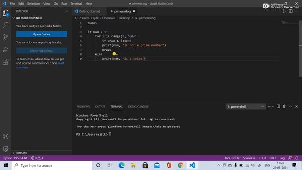
Task: Click Desktop in the breadcrumb path
Action: pyautogui.click(x=125, y=18)
